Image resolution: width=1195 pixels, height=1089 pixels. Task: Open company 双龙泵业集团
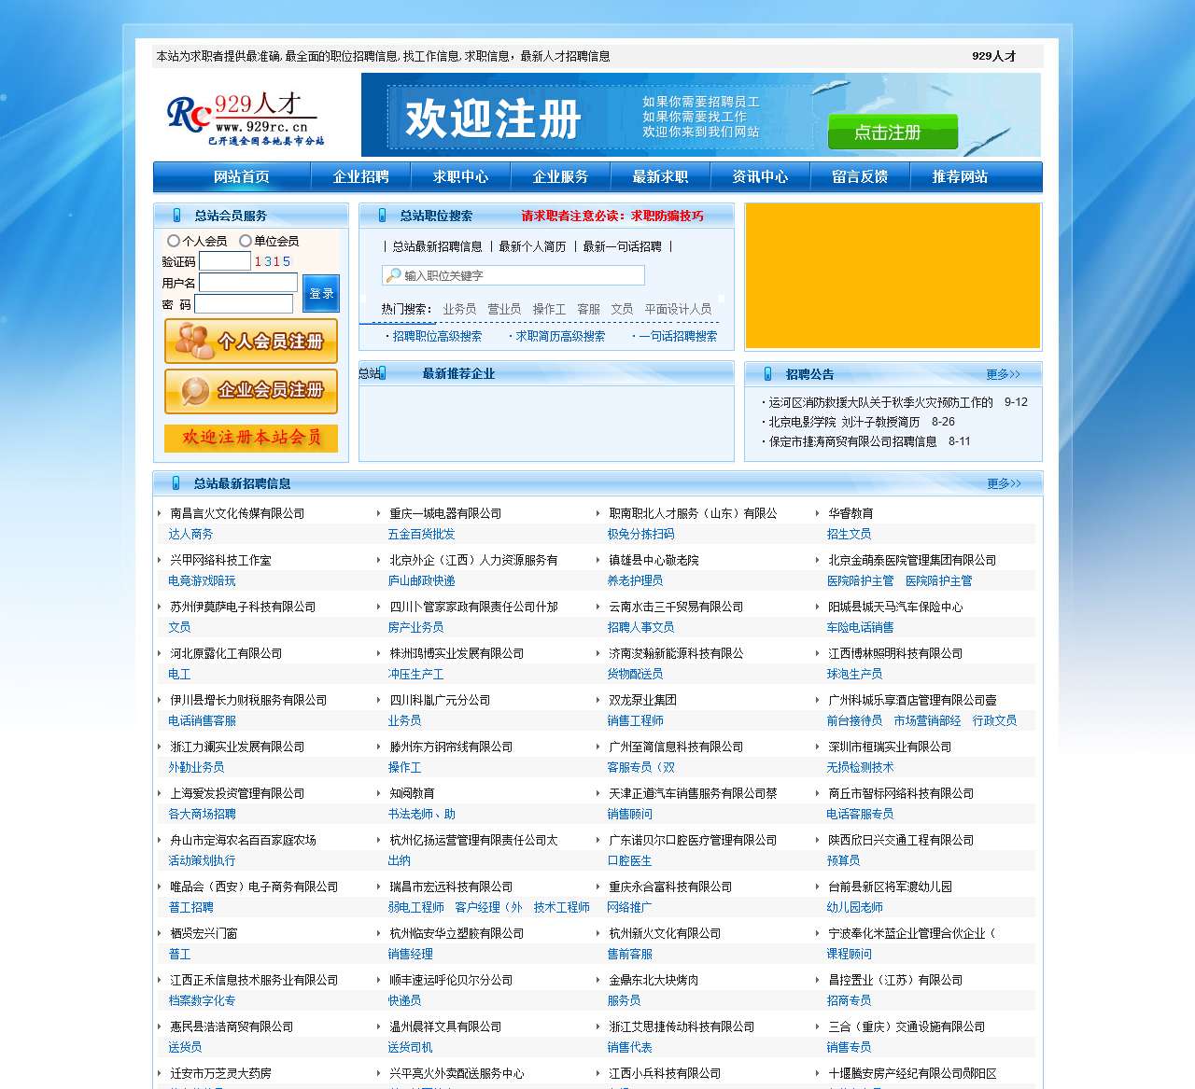(x=642, y=700)
